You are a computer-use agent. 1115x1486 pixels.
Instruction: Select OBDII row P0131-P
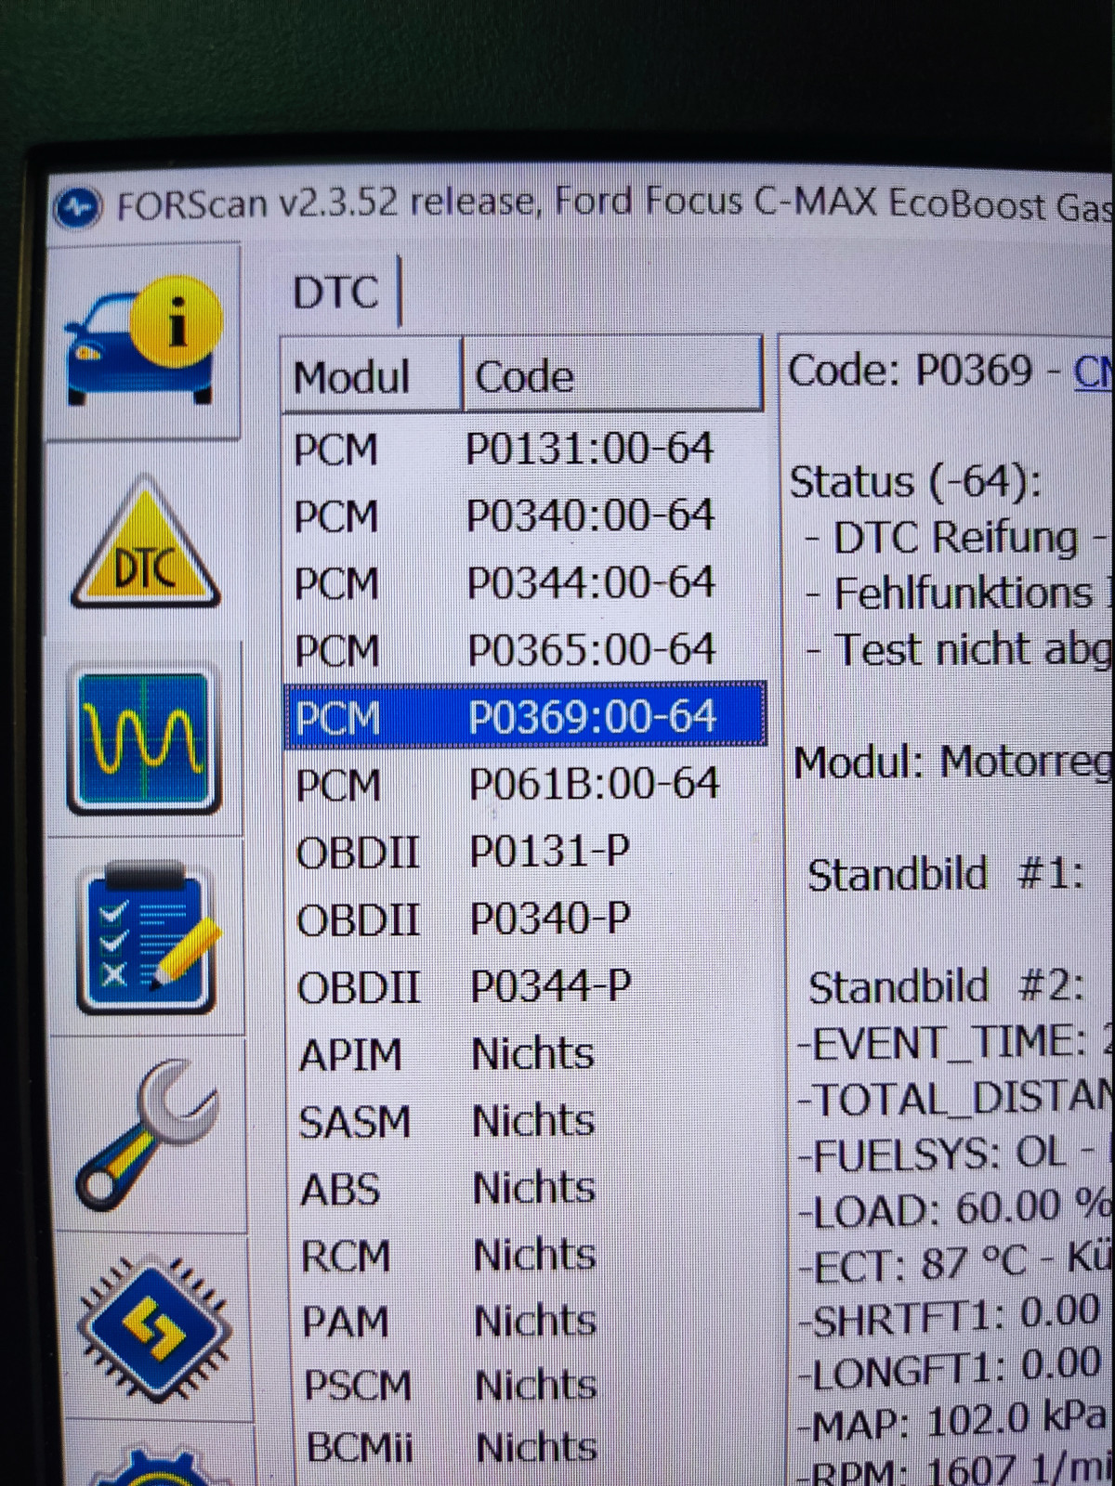[525, 851]
